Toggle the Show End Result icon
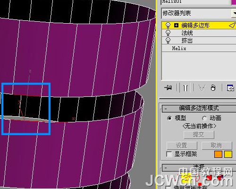 (185, 87)
